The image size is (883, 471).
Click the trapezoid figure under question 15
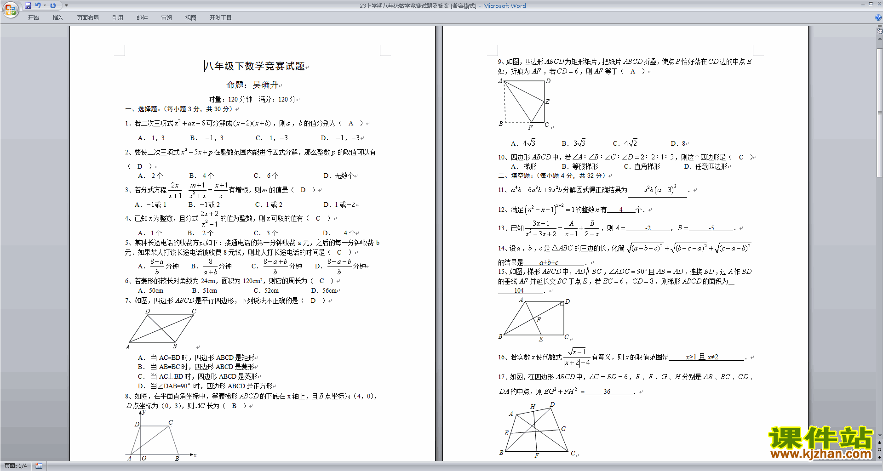(x=534, y=320)
